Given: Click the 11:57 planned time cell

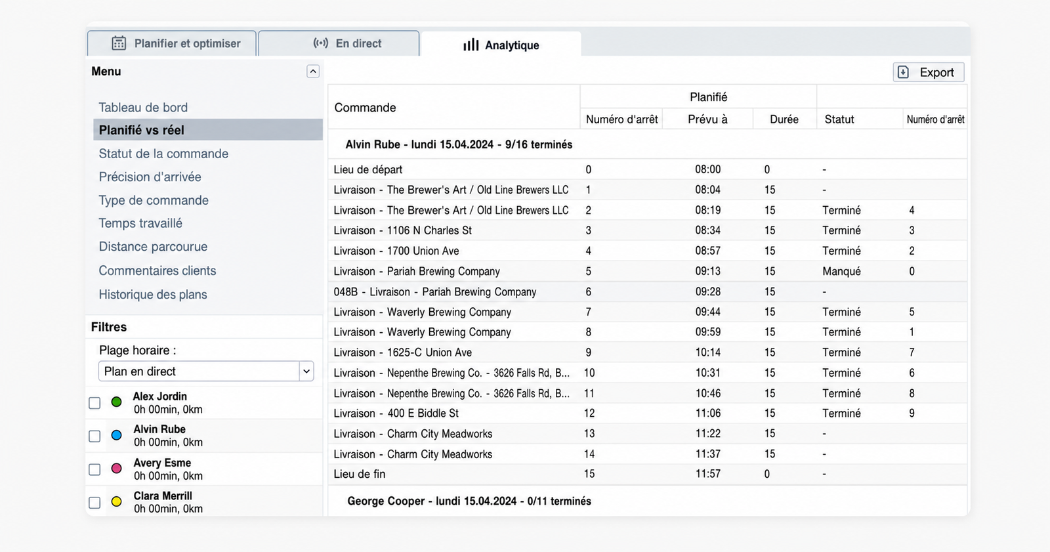Looking at the screenshot, I should pos(708,474).
